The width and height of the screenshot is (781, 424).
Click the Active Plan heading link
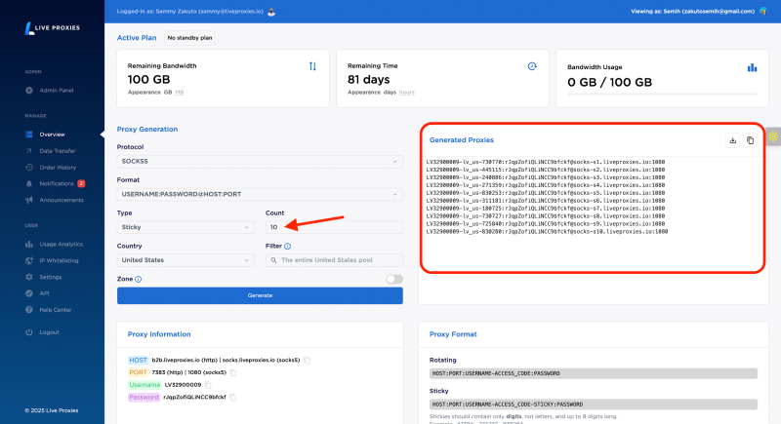pyautogui.click(x=137, y=38)
